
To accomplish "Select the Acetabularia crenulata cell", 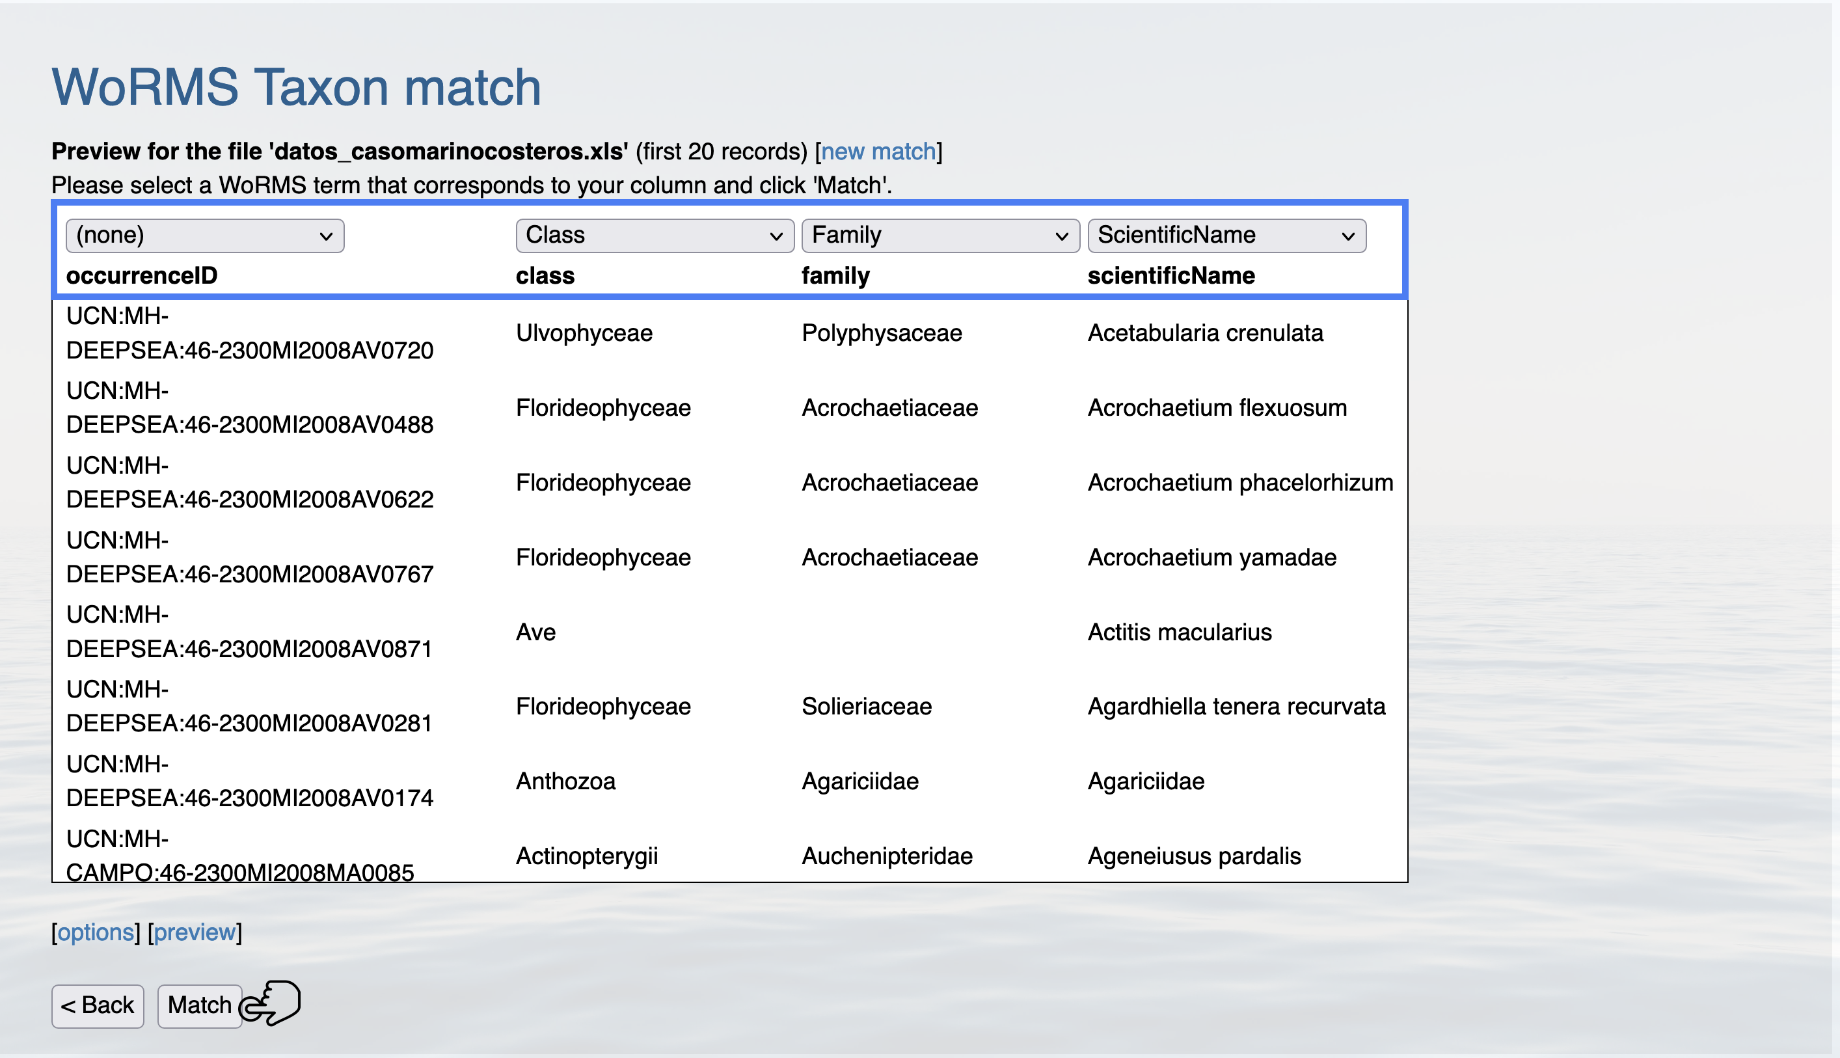I will coord(1204,332).
